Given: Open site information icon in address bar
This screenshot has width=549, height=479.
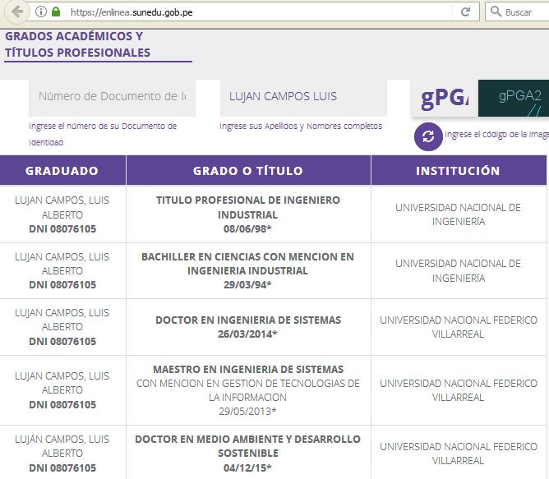Looking at the screenshot, I should coord(41,12).
